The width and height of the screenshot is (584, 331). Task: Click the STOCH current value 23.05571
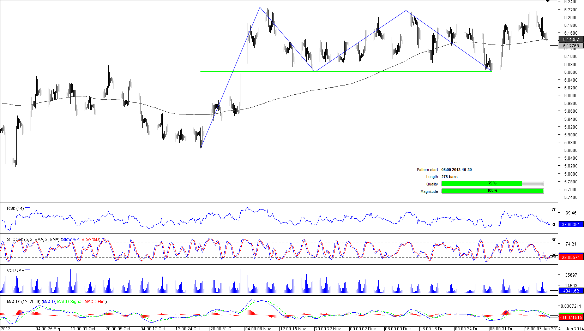(x=571, y=257)
